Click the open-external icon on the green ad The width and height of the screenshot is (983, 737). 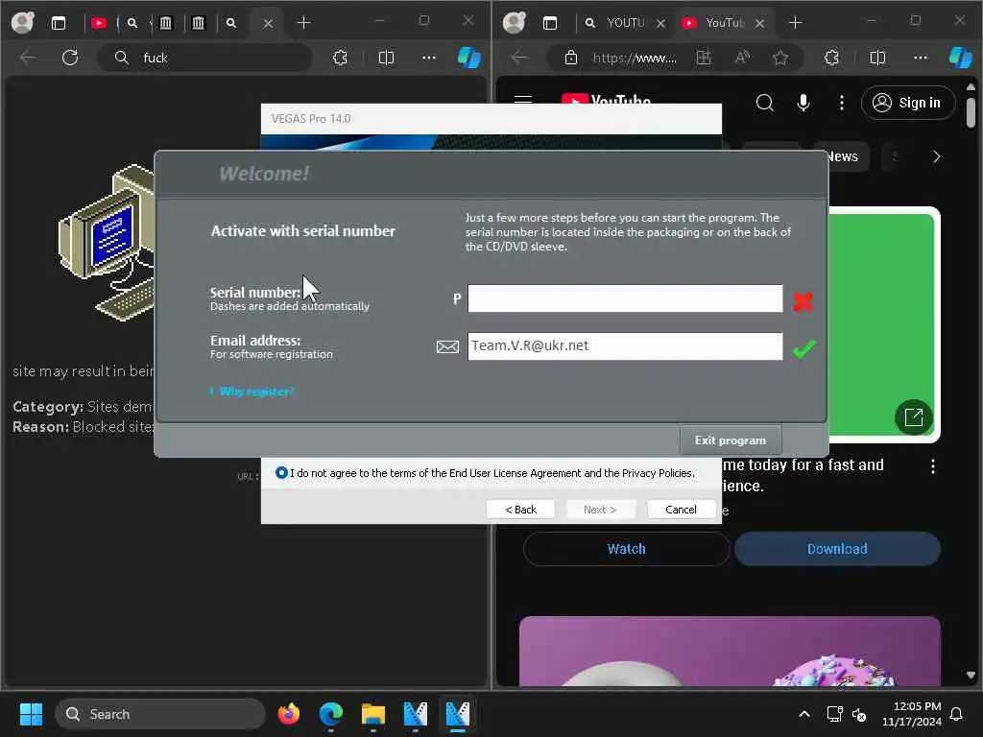coord(914,416)
